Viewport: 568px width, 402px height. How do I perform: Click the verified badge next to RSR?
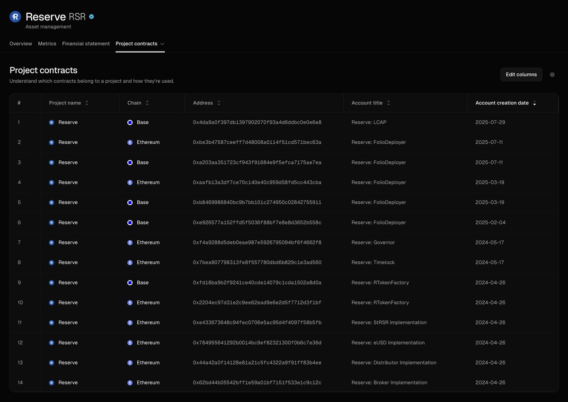click(91, 17)
